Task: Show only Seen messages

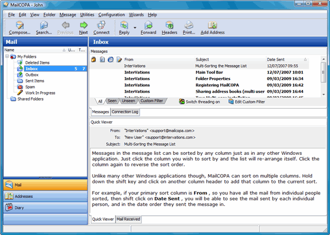Action: pyautogui.click(x=112, y=102)
